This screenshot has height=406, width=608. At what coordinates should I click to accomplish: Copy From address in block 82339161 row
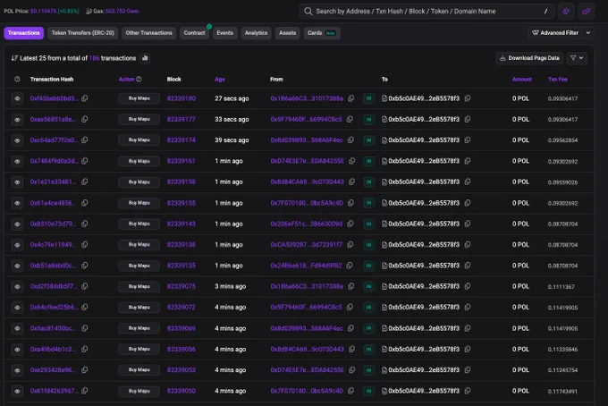(x=351, y=161)
